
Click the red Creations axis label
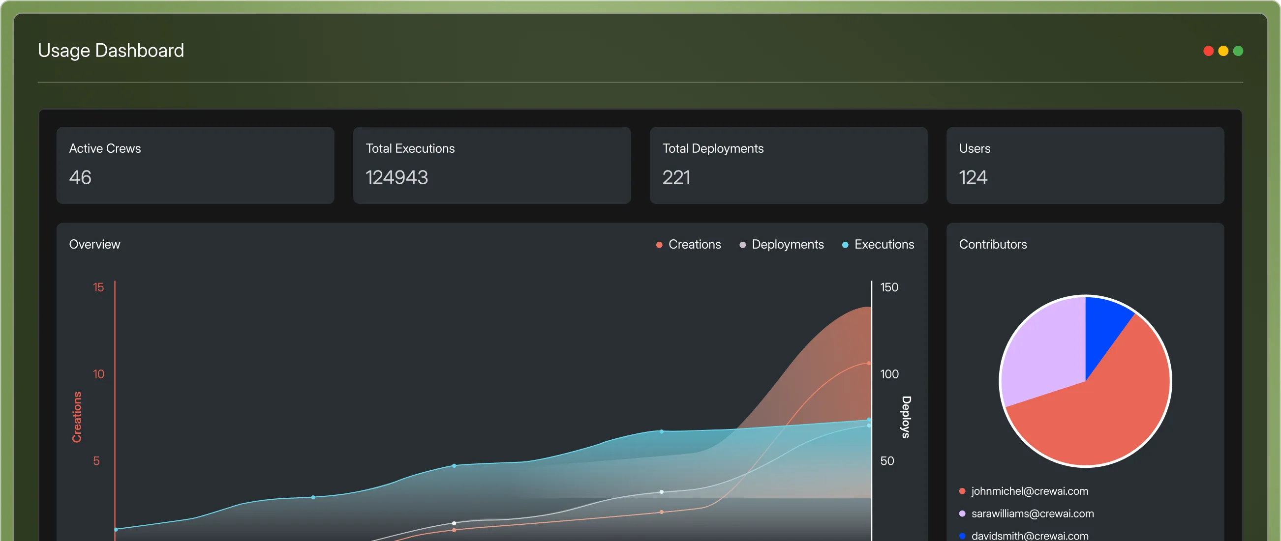click(77, 416)
